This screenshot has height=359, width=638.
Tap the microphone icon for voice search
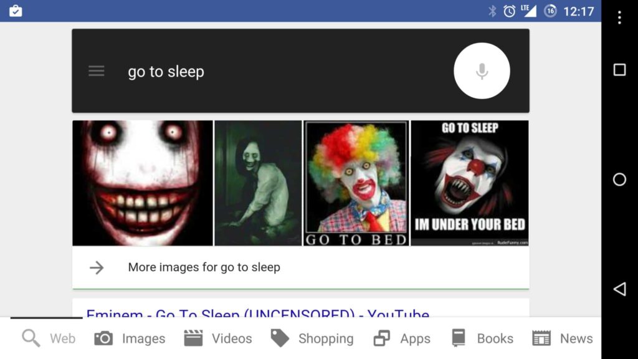point(481,70)
